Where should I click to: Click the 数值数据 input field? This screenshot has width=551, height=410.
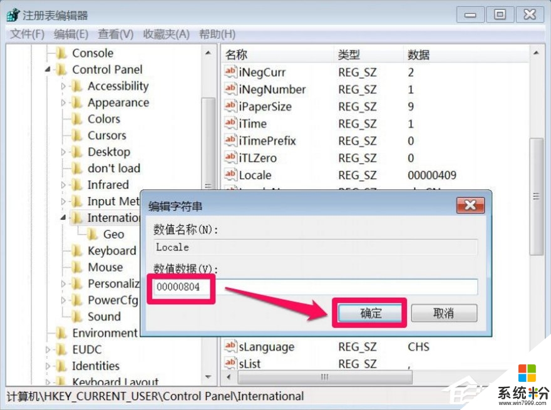click(316, 287)
